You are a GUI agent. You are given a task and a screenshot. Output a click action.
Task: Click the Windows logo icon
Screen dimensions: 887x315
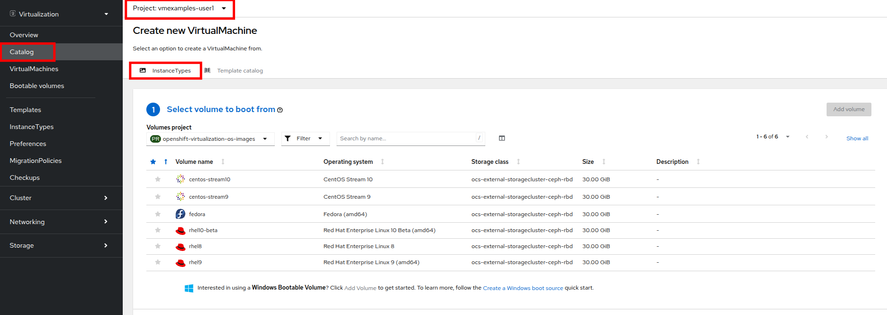(x=189, y=288)
